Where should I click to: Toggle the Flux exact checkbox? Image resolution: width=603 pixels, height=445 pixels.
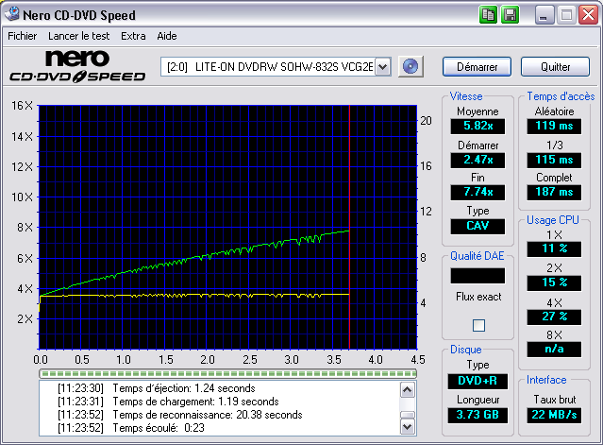coord(477,325)
